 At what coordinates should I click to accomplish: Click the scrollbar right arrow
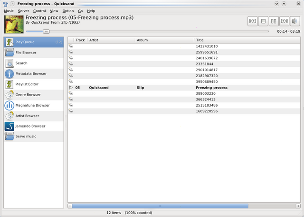298,206
